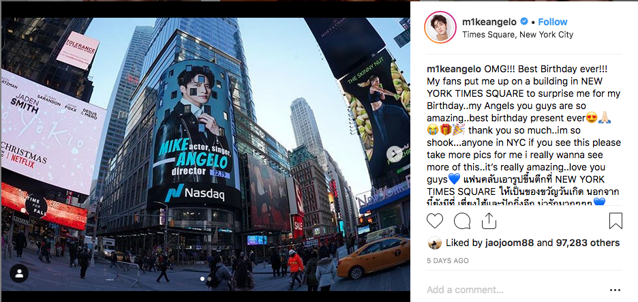
Task: Like the post with heart icon
Action: pyautogui.click(x=435, y=221)
